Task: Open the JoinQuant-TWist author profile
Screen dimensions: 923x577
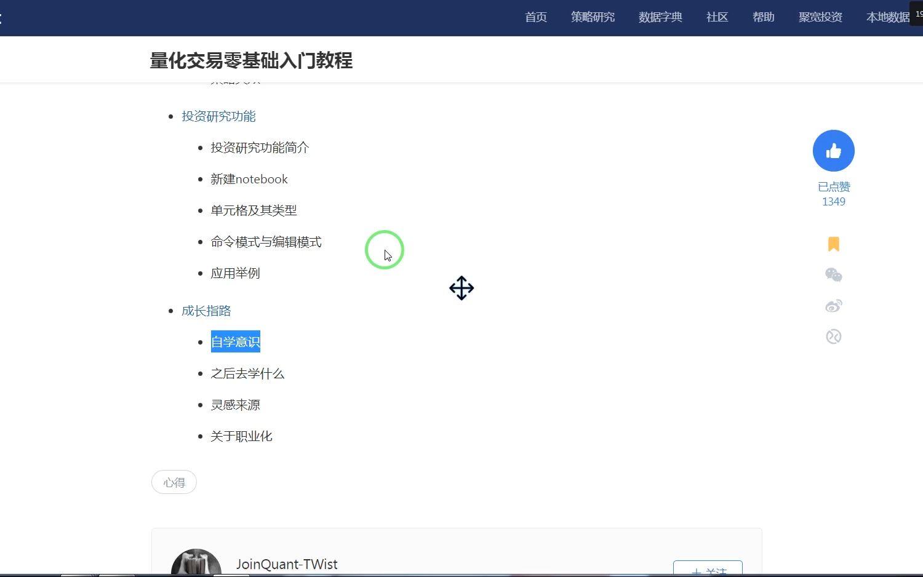Action: click(x=287, y=564)
